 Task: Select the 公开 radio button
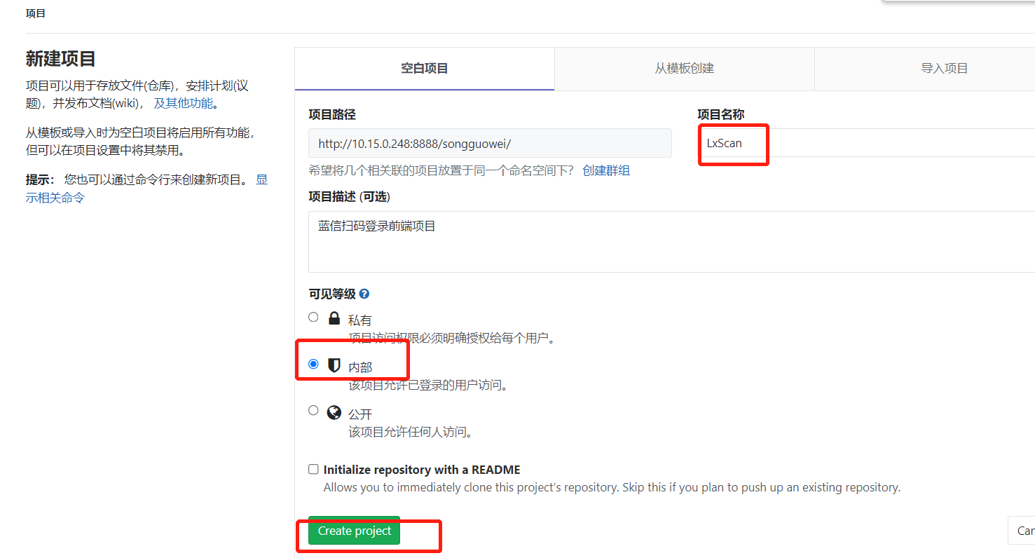[313, 410]
